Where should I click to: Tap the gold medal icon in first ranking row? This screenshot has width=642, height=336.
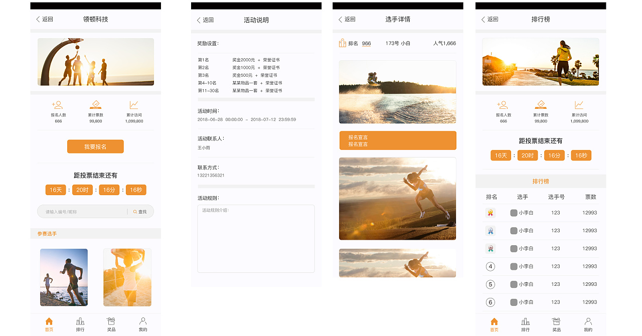coord(491,213)
